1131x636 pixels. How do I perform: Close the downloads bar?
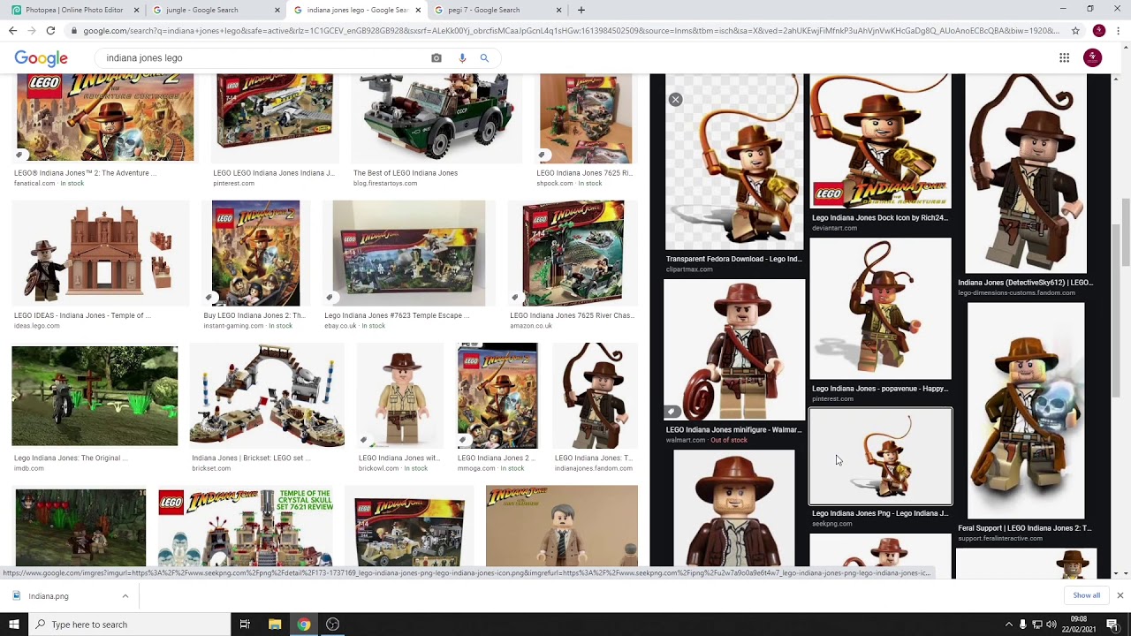(x=1120, y=595)
